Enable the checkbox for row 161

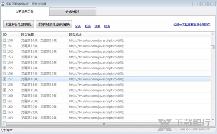point(4,101)
